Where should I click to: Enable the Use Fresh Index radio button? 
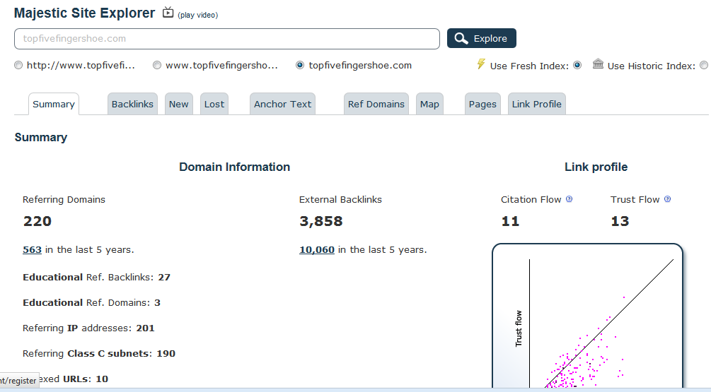(577, 65)
